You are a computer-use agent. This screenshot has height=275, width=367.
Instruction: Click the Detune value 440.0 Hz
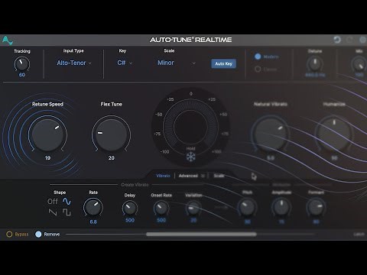click(x=315, y=75)
